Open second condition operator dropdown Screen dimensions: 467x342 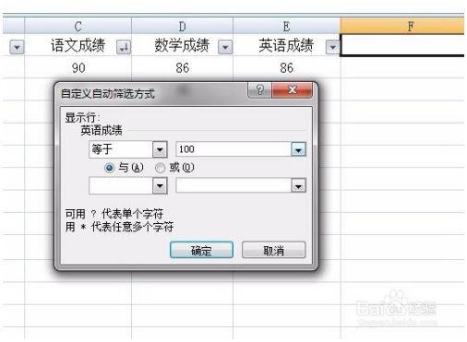click(x=160, y=185)
